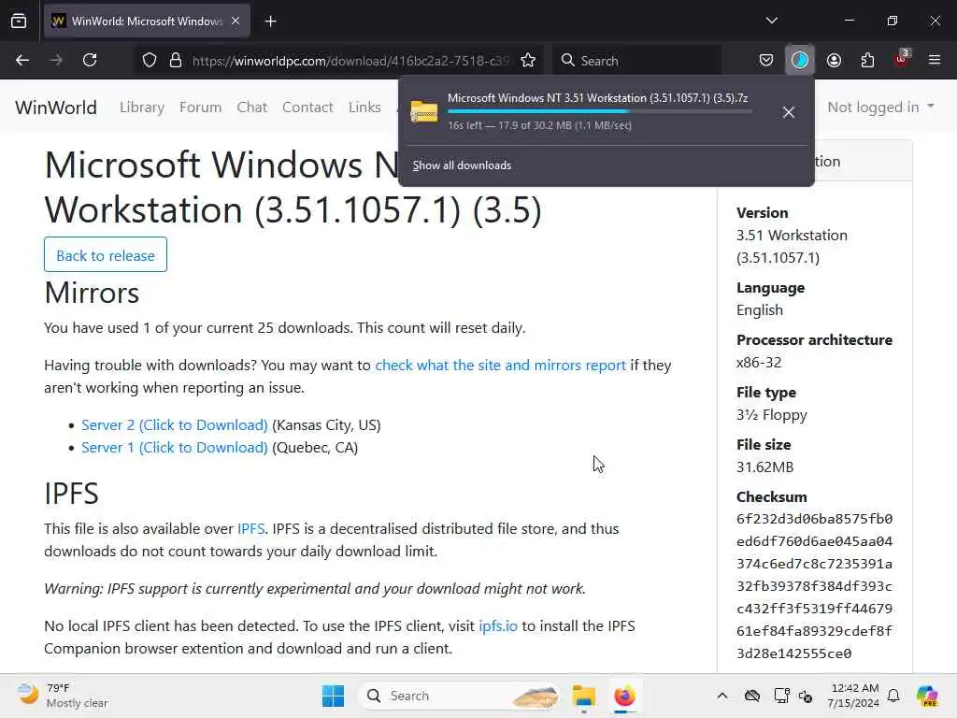The height and width of the screenshot is (718, 957).
Task: Open the Links nav item
Action: tap(364, 107)
